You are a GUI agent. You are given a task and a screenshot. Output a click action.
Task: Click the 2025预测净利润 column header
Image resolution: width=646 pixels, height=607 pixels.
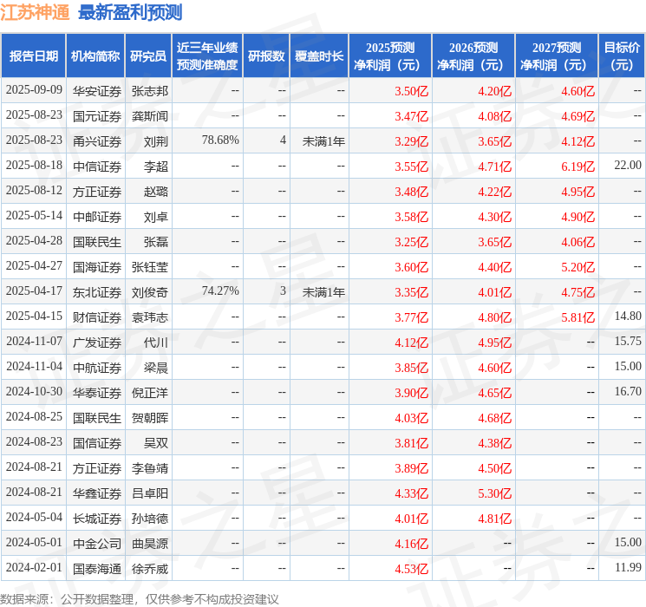tap(390, 56)
